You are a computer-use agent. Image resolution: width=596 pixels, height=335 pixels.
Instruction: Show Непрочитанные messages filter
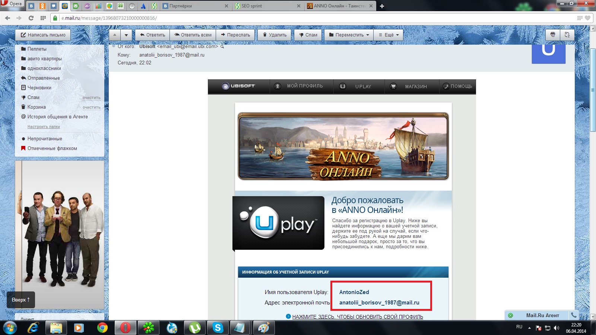(45, 139)
